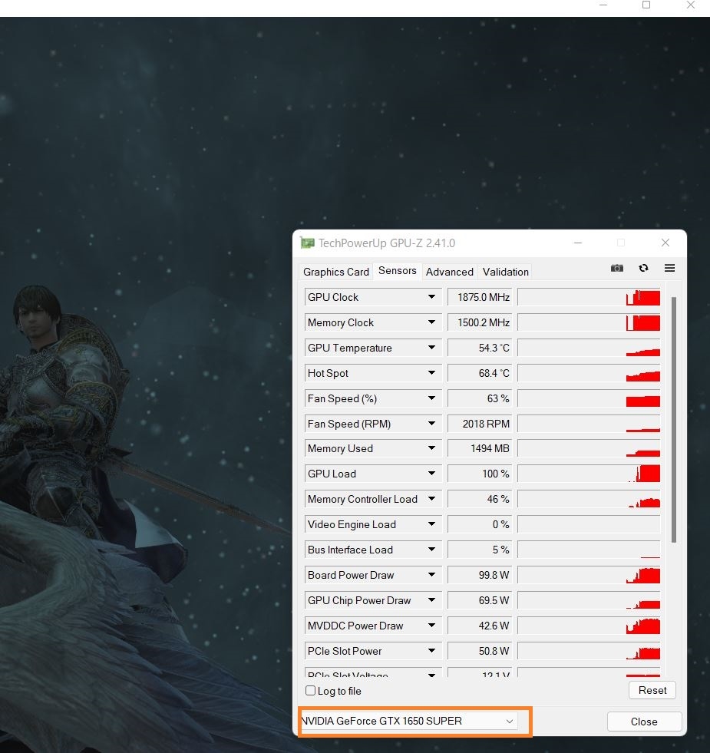Close GPU-Z with the title bar X
This screenshot has height=753, width=710.
665,243
